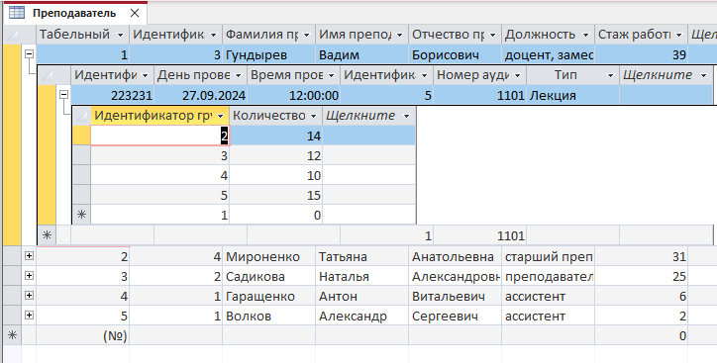This screenshot has height=363, width=717.
Task: Select the row selector for group 5
Action: click(x=82, y=195)
